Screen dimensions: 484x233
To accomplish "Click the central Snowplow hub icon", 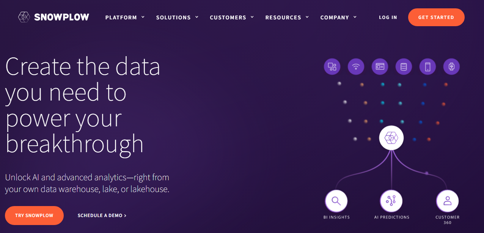I will coord(391,137).
